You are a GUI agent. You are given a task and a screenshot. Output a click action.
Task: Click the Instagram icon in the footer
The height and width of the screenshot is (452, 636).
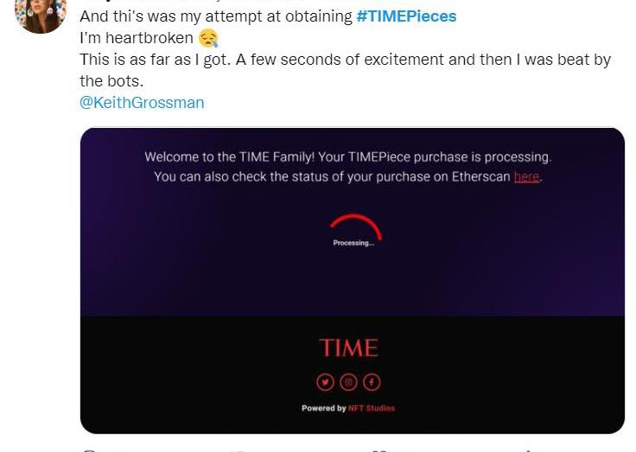tap(348, 382)
